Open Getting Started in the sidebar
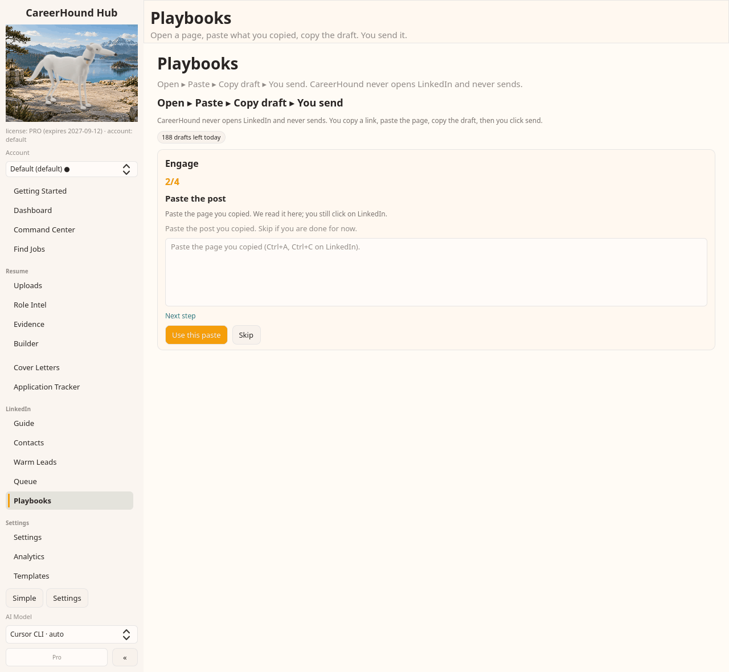 pyautogui.click(x=69, y=191)
